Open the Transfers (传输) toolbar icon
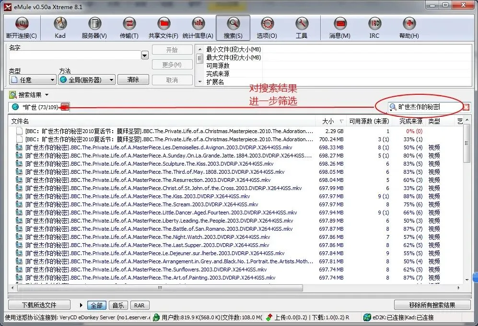The height and width of the screenshot is (326, 478). 129,24
